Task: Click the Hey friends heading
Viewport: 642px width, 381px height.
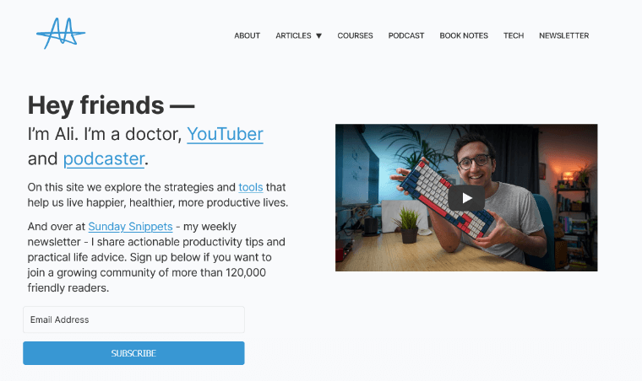Action: tap(111, 105)
